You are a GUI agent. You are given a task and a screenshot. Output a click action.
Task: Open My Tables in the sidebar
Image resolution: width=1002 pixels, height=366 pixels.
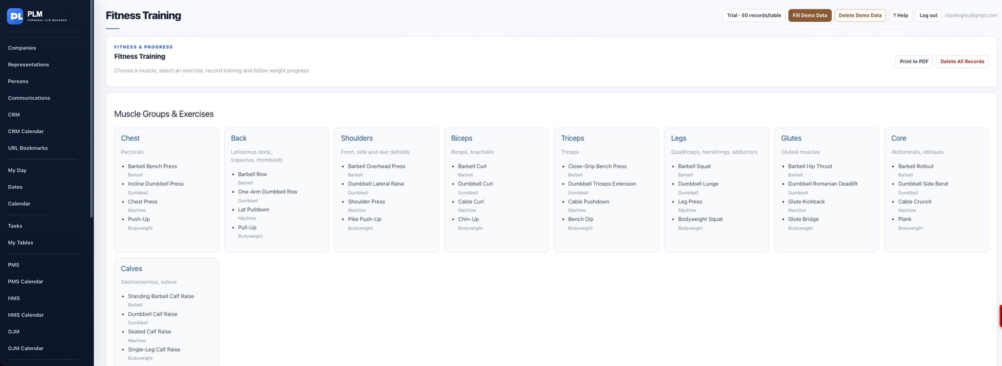(21, 243)
